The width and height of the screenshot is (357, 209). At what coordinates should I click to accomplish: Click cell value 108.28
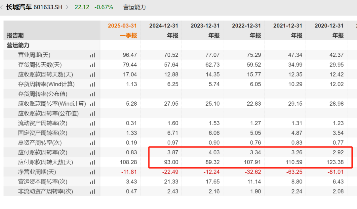128,162
